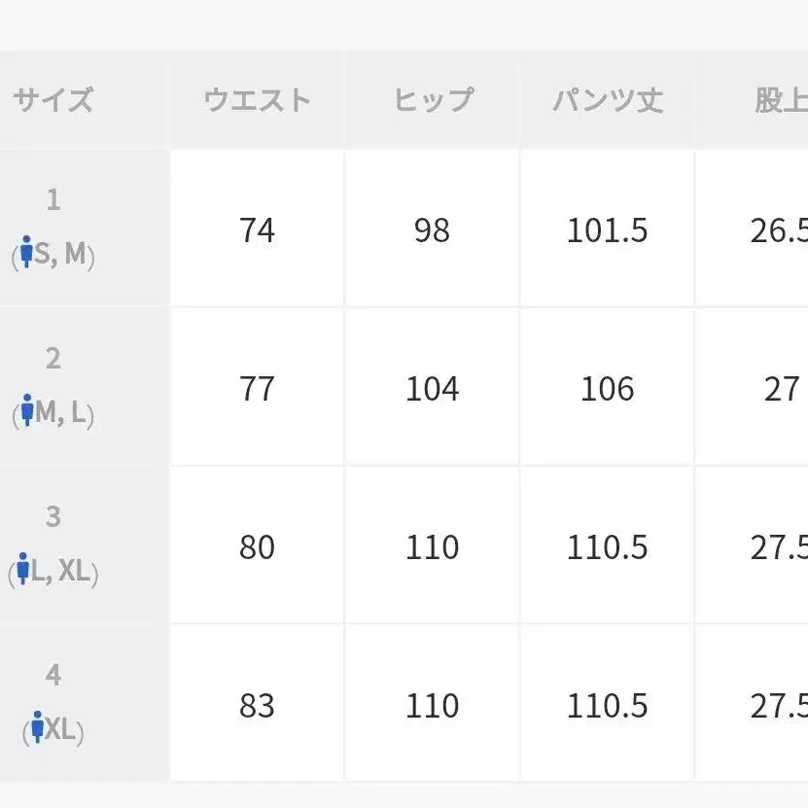The image size is (808, 808).
Task: Click the person icon beside L, XL
Action: click(x=22, y=569)
